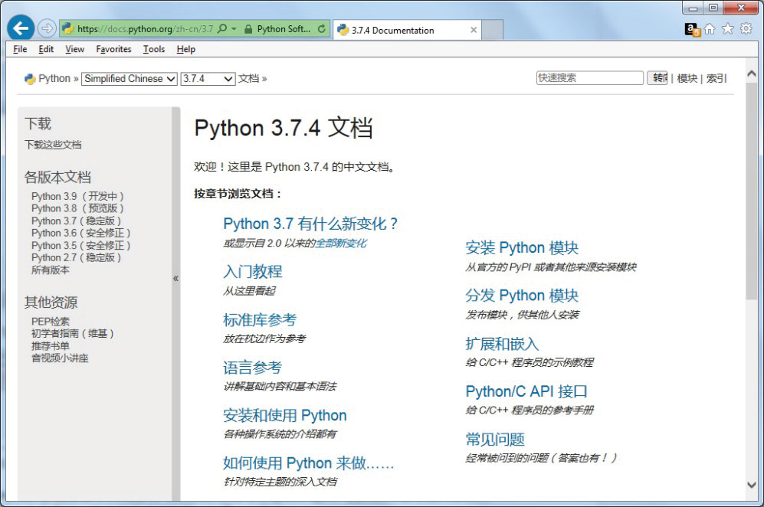Image resolution: width=764 pixels, height=507 pixels.
Task: Open Python 3.5 (安全修正) docs
Action: [x=81, y=246]
